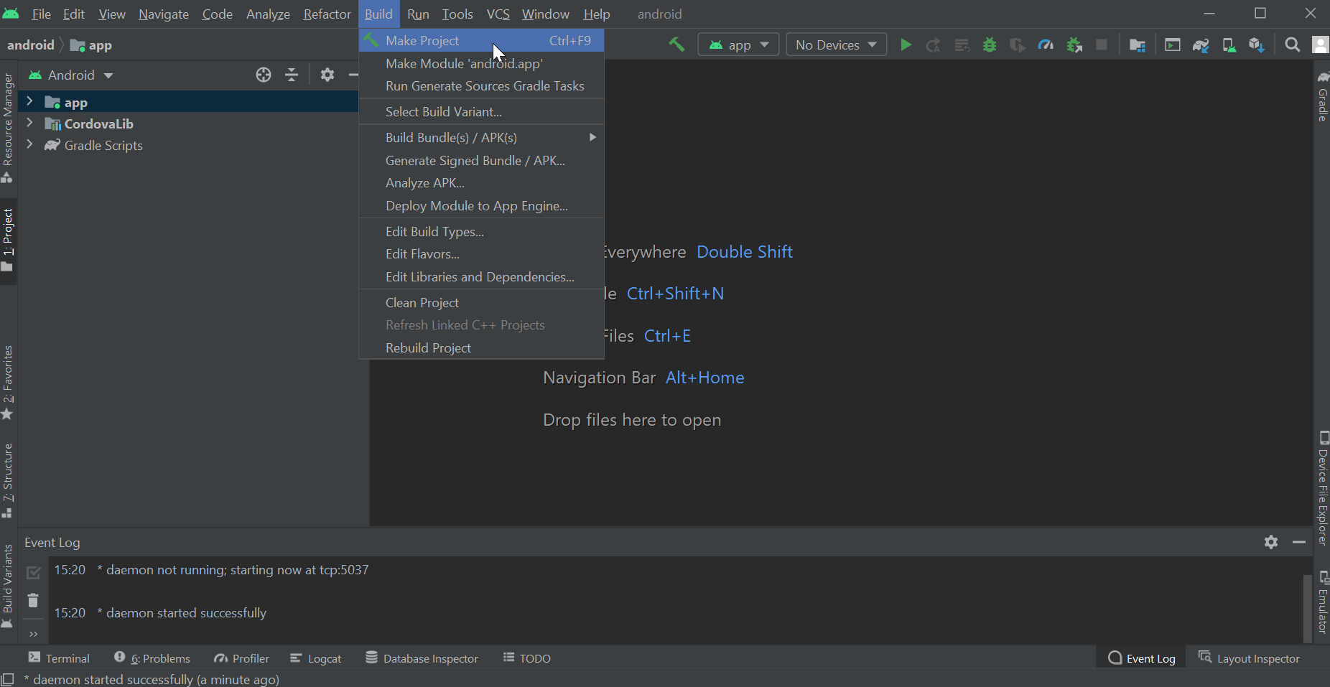Select Analyze APK... menu entry
The width and height of the screenshot is (1330, 687).
click(x=481, y=183)
